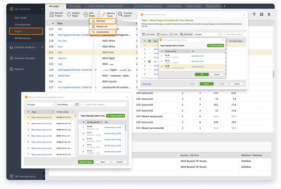Image resolution: width=281 pixels, height=189 pixels.
Task: Toggle the select-all checkbox in sitemap page table
Action: click(150, 41)
